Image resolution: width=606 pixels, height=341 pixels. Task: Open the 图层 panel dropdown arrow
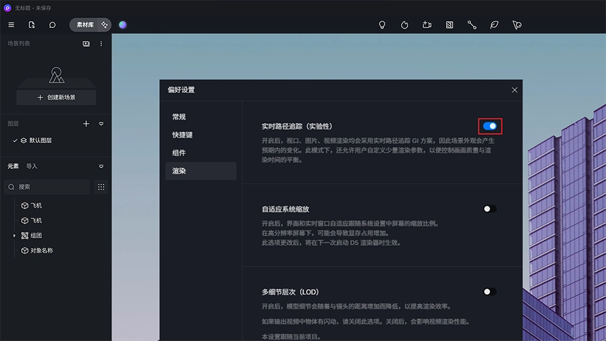(101, 124)
